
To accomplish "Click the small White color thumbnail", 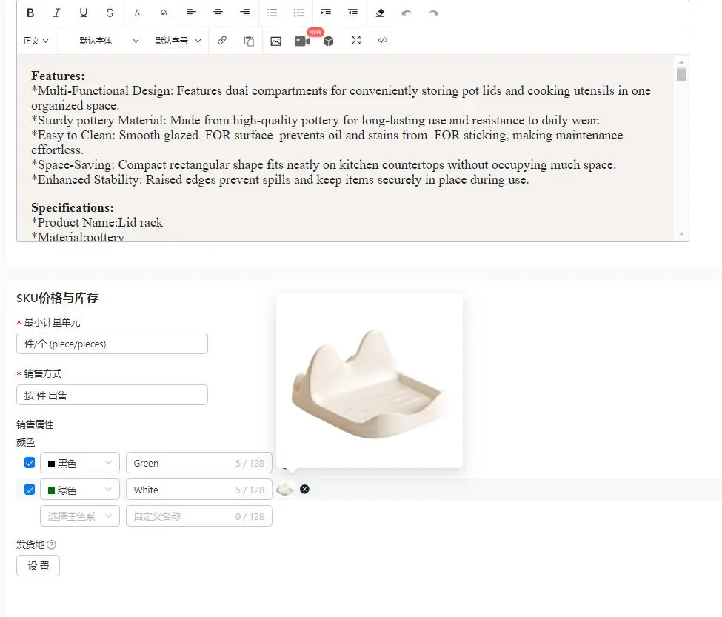I will point(285,490).
